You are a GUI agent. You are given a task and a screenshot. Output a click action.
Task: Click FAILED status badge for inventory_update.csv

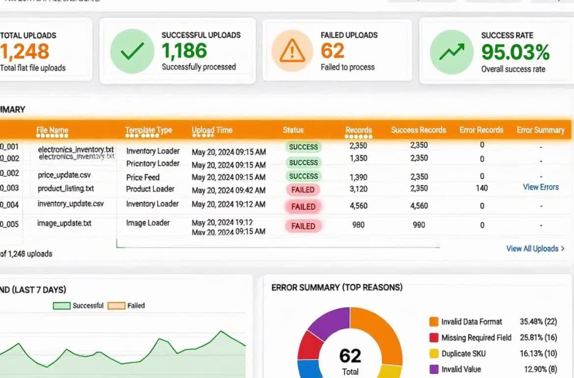(x=303, y=207)
